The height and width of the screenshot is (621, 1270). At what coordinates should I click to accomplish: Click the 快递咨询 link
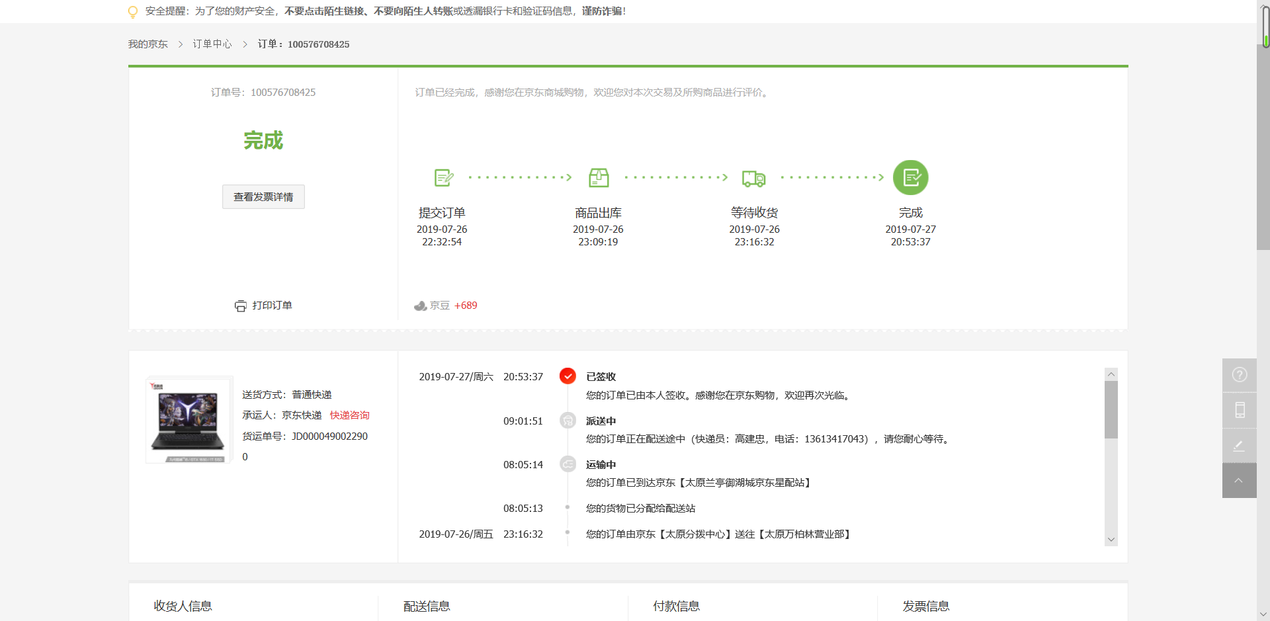(x=350, y=415)
